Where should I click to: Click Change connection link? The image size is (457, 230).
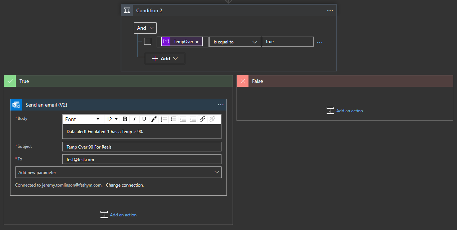(x=125, y=185)
